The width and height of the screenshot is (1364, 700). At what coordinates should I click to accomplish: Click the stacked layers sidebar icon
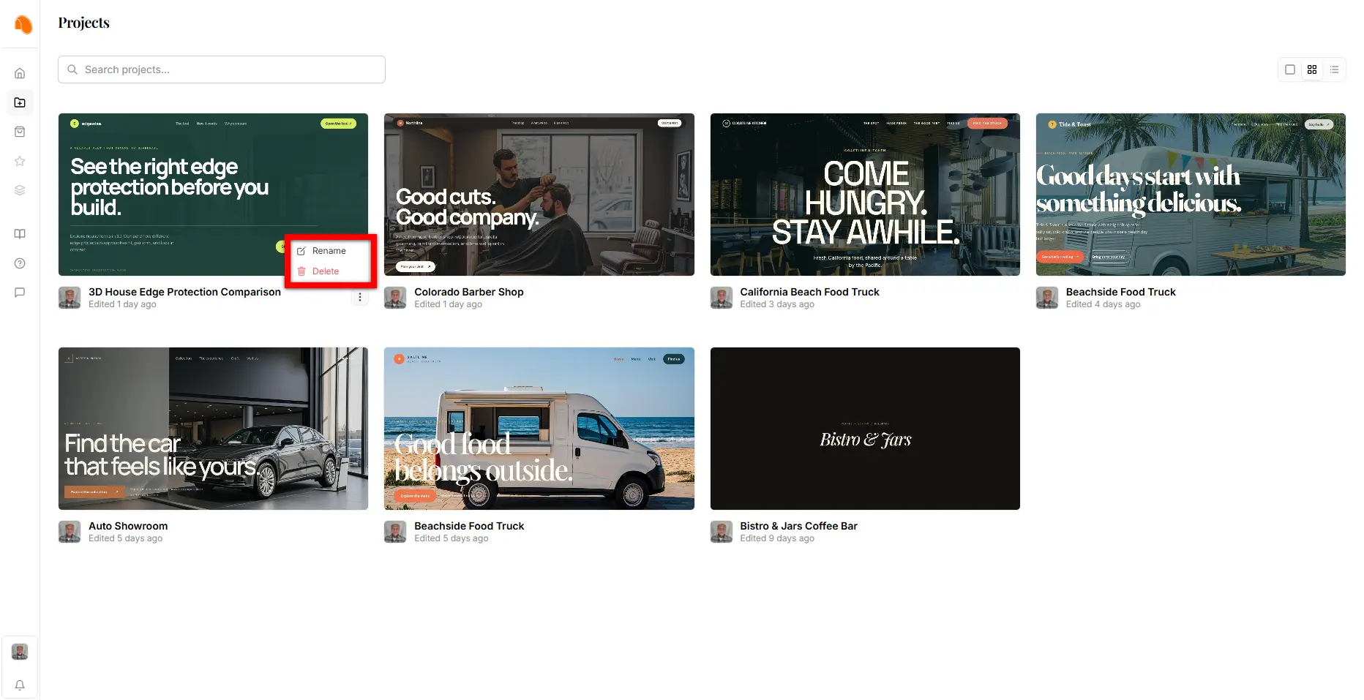(20, 190)
